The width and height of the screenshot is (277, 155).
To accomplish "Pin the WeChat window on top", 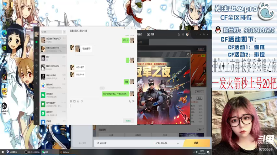I will pyautogui.click(x=124, y=28).
